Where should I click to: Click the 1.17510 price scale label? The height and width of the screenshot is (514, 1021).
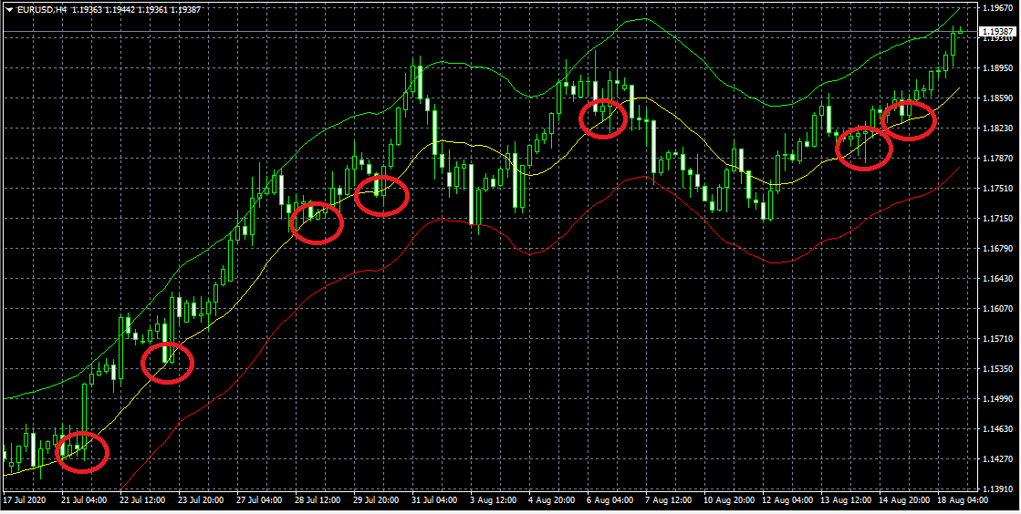996,189
